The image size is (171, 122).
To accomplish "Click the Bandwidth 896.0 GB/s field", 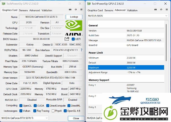I will click(70, 72).
